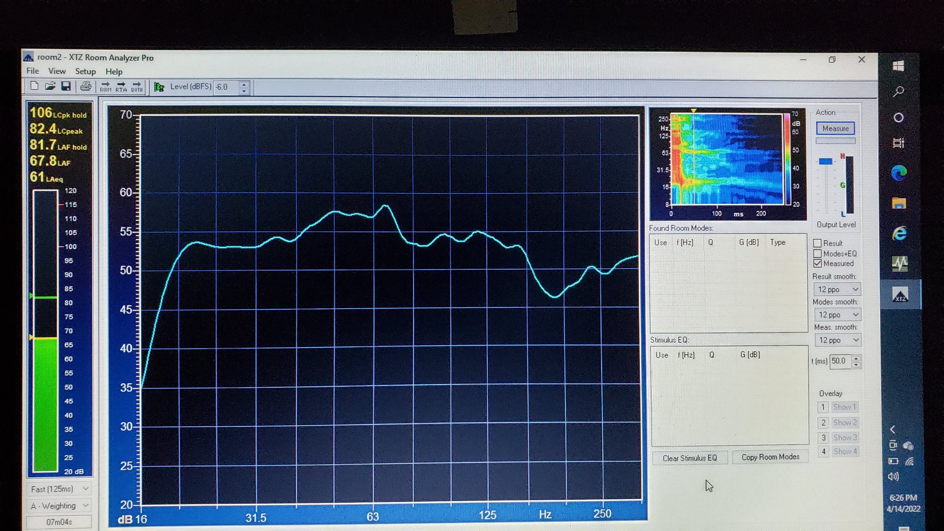This screenshot has height=531, width=944.
Task: Toggle overlay slot 1 button
Action: click(x=823, y=407)
